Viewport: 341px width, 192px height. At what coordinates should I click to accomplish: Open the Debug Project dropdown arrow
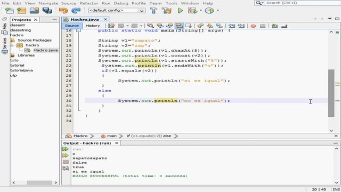click(201, 10)
